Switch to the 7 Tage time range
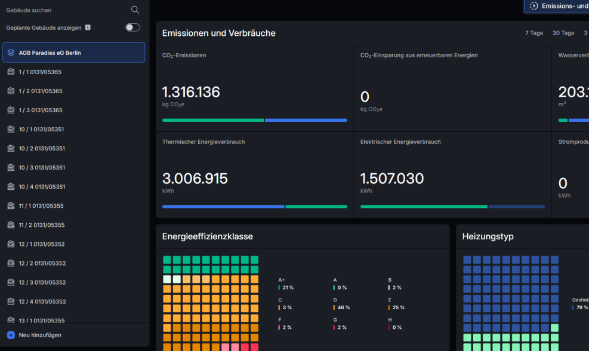Viewport: 589px width, 351px height. click(x=534, y=33)
